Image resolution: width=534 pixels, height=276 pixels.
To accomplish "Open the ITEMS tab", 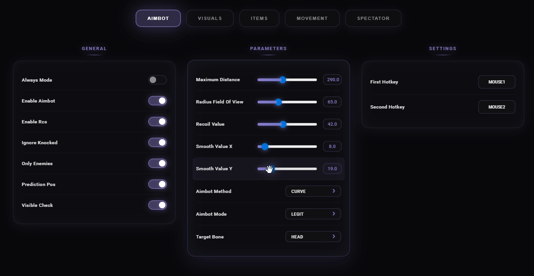I will pos(259,18).
